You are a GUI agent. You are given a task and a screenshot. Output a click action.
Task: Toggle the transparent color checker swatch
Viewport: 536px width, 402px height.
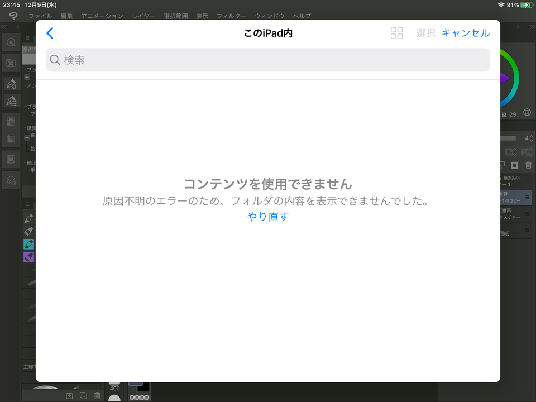pyautogui.click(x=138, y=398)
